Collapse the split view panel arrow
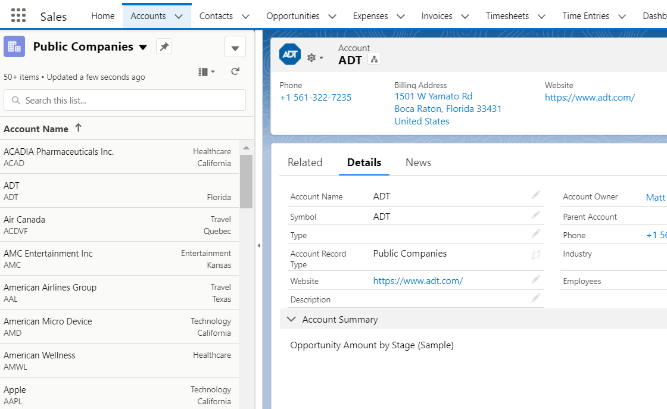The height and width of the screenshot is (409, 667). point(258,245)
